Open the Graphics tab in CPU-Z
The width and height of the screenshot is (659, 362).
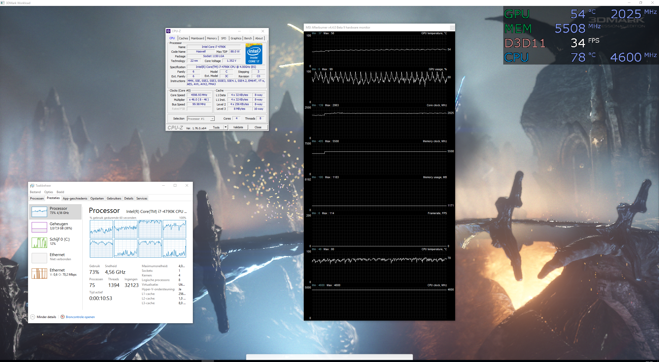pos(236,38)
